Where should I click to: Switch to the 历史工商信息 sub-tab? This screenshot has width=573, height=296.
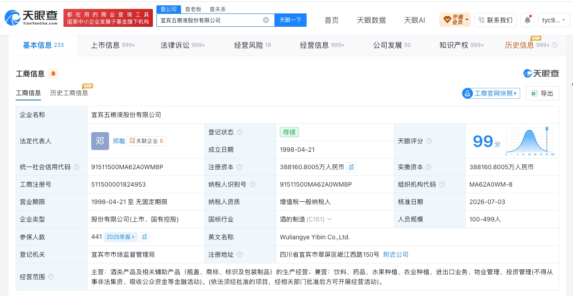tap(69, 93)
